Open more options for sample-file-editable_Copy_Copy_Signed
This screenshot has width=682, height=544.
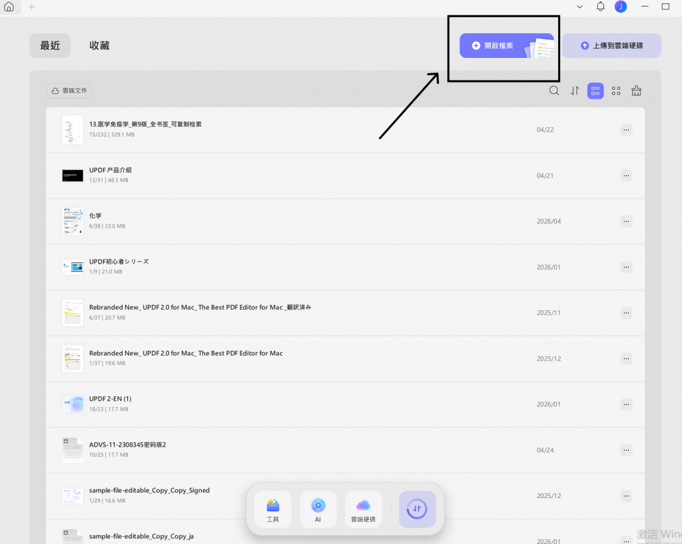[626, 496]
